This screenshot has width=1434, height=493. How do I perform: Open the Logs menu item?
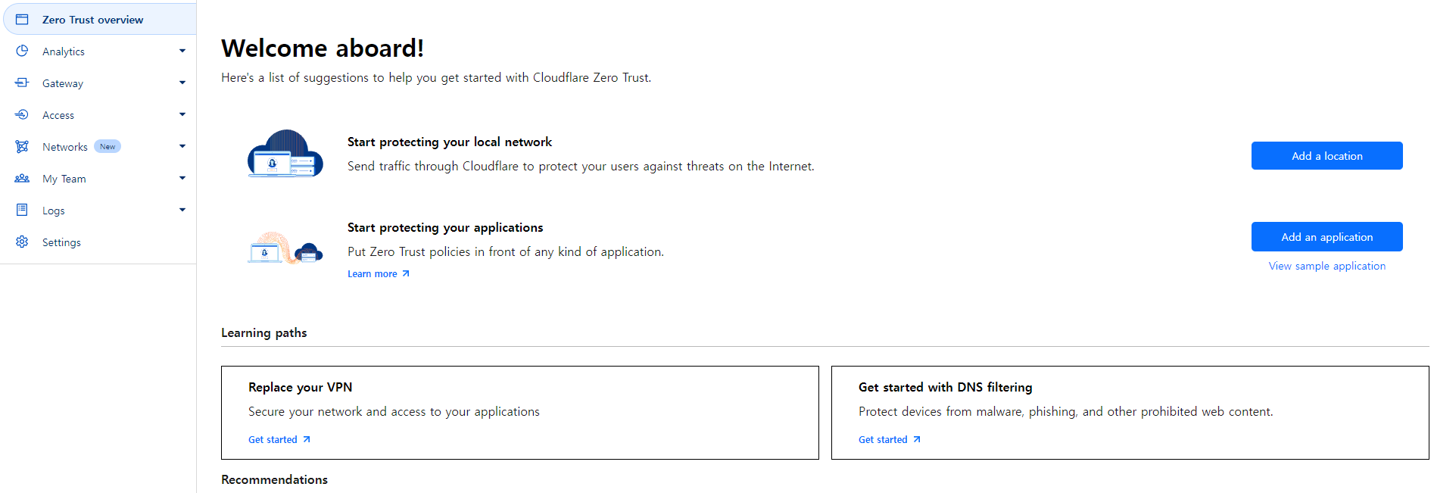click(x=98, y=211)
